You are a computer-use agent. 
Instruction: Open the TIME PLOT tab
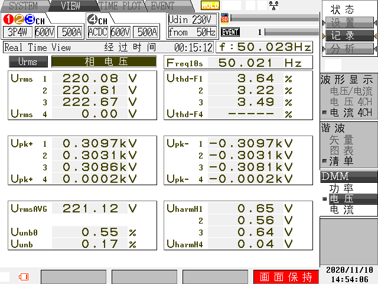click(122, 6)
